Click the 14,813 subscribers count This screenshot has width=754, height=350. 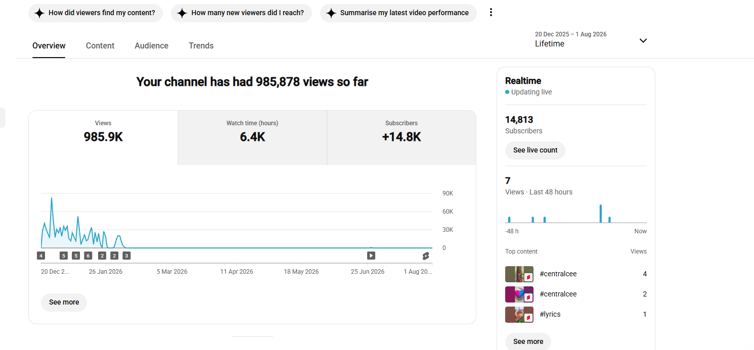(x=519, y=120)
